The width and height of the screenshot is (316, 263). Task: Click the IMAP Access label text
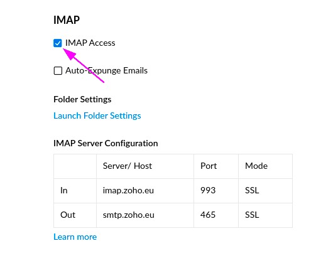coord(90,43)
